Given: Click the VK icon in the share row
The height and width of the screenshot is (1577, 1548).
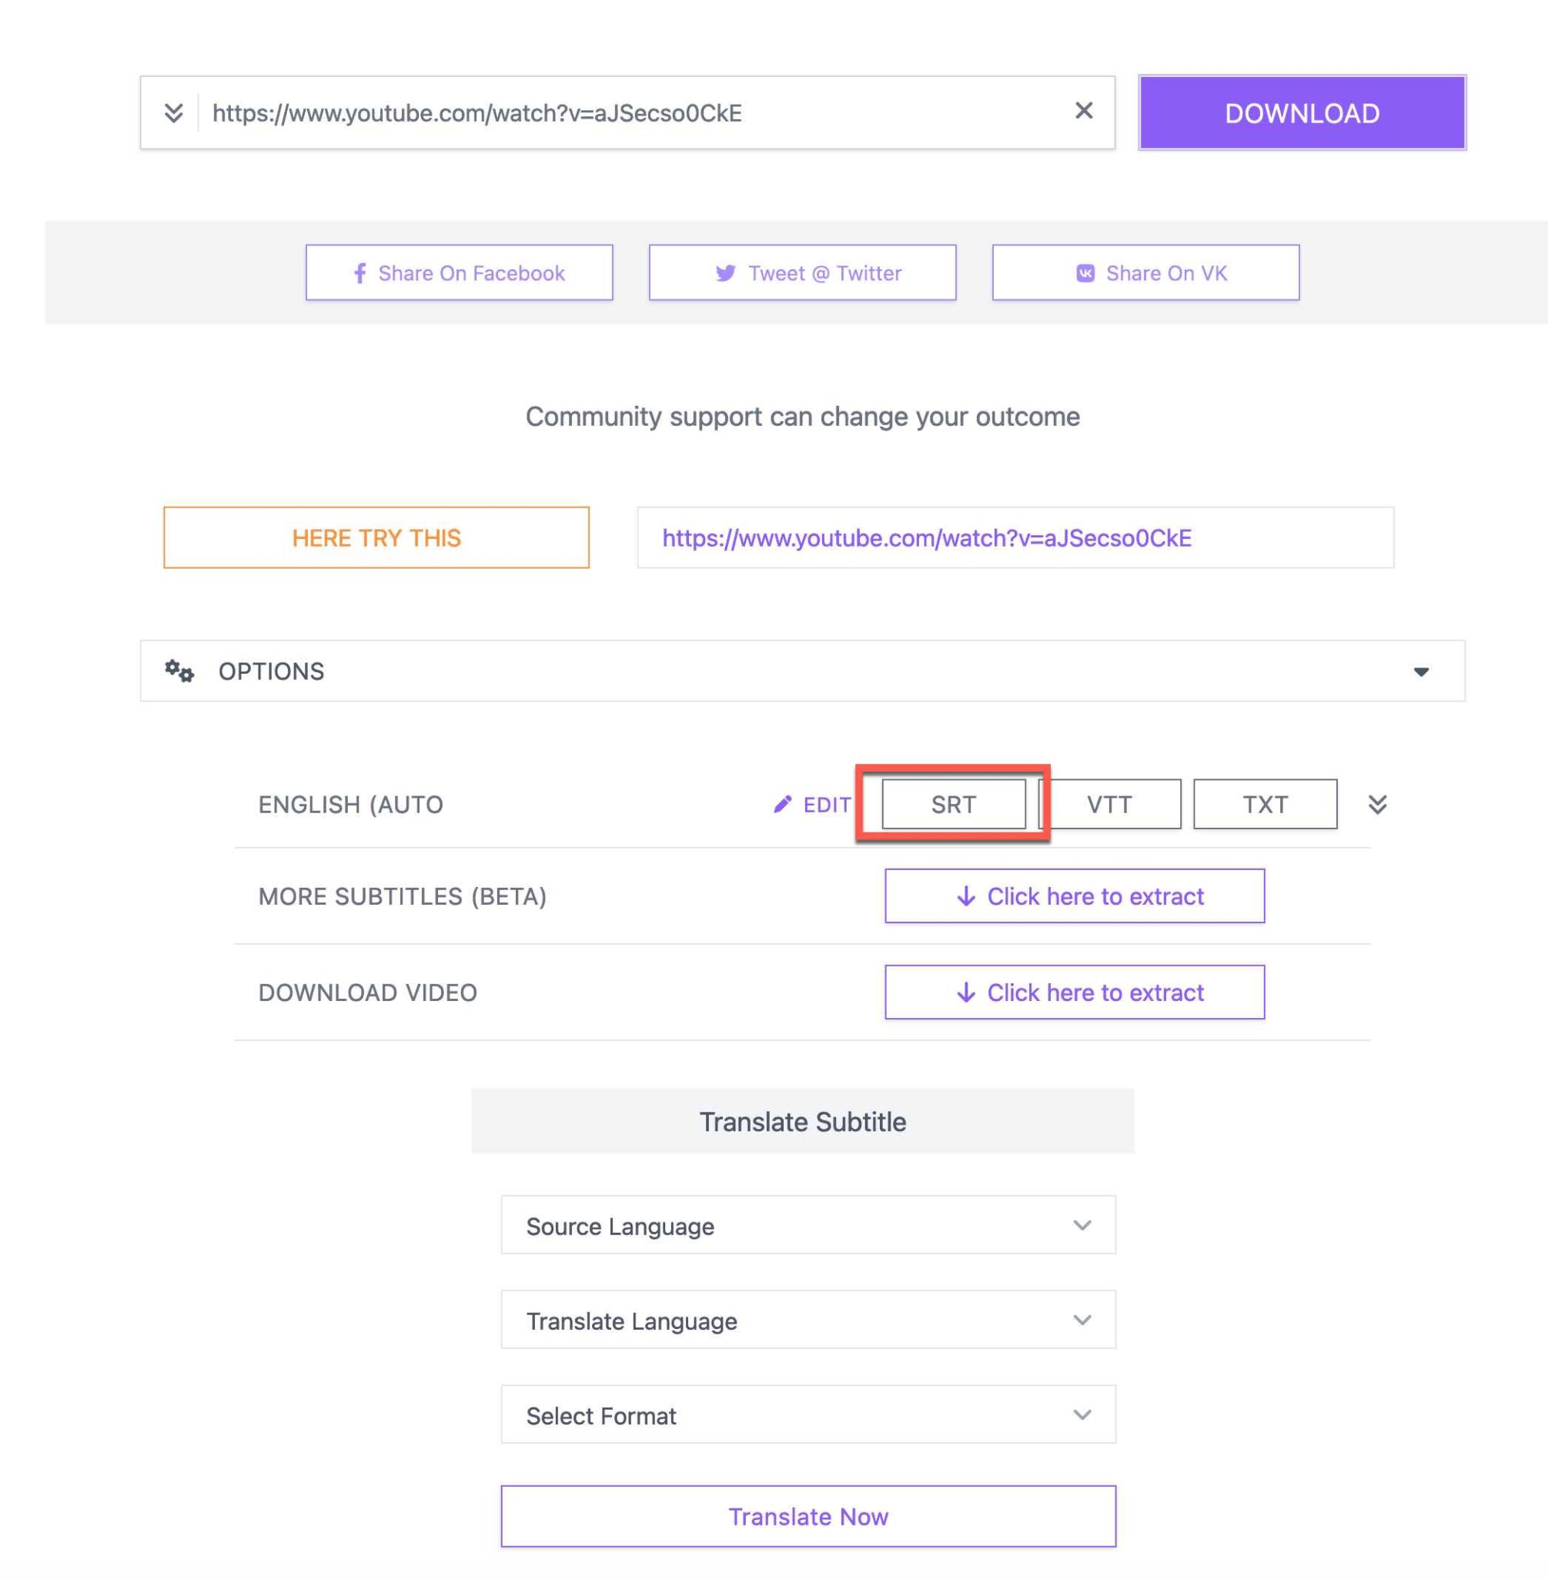Looking at the screenshot, I should pos(1084,273).
